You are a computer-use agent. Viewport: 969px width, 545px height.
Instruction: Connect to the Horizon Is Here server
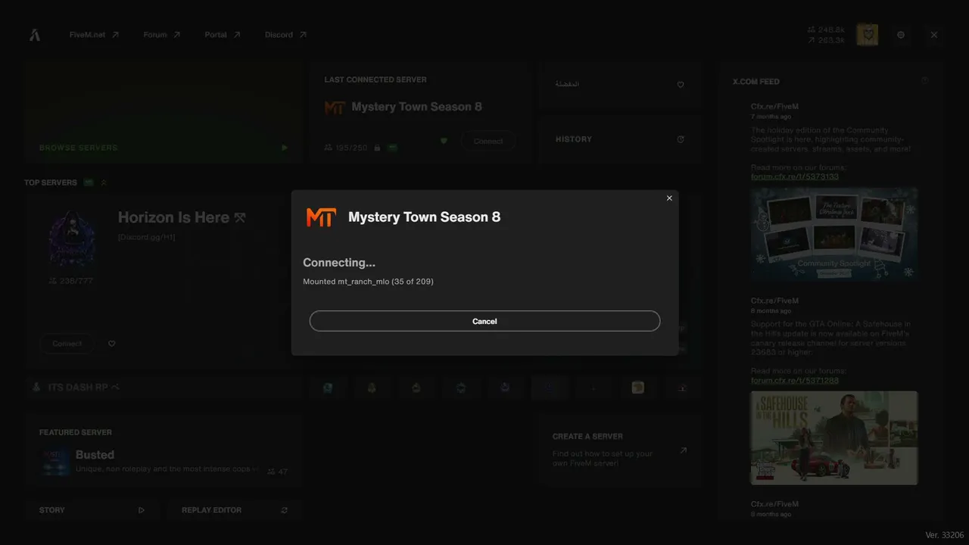67,344
